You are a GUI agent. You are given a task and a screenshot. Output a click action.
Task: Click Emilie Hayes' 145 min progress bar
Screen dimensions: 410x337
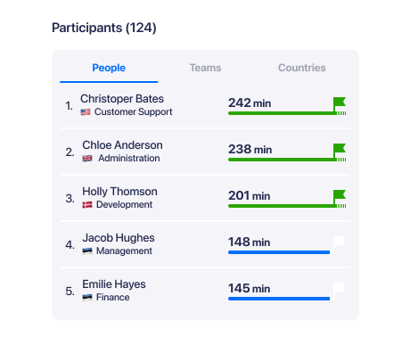click(279, 299)
